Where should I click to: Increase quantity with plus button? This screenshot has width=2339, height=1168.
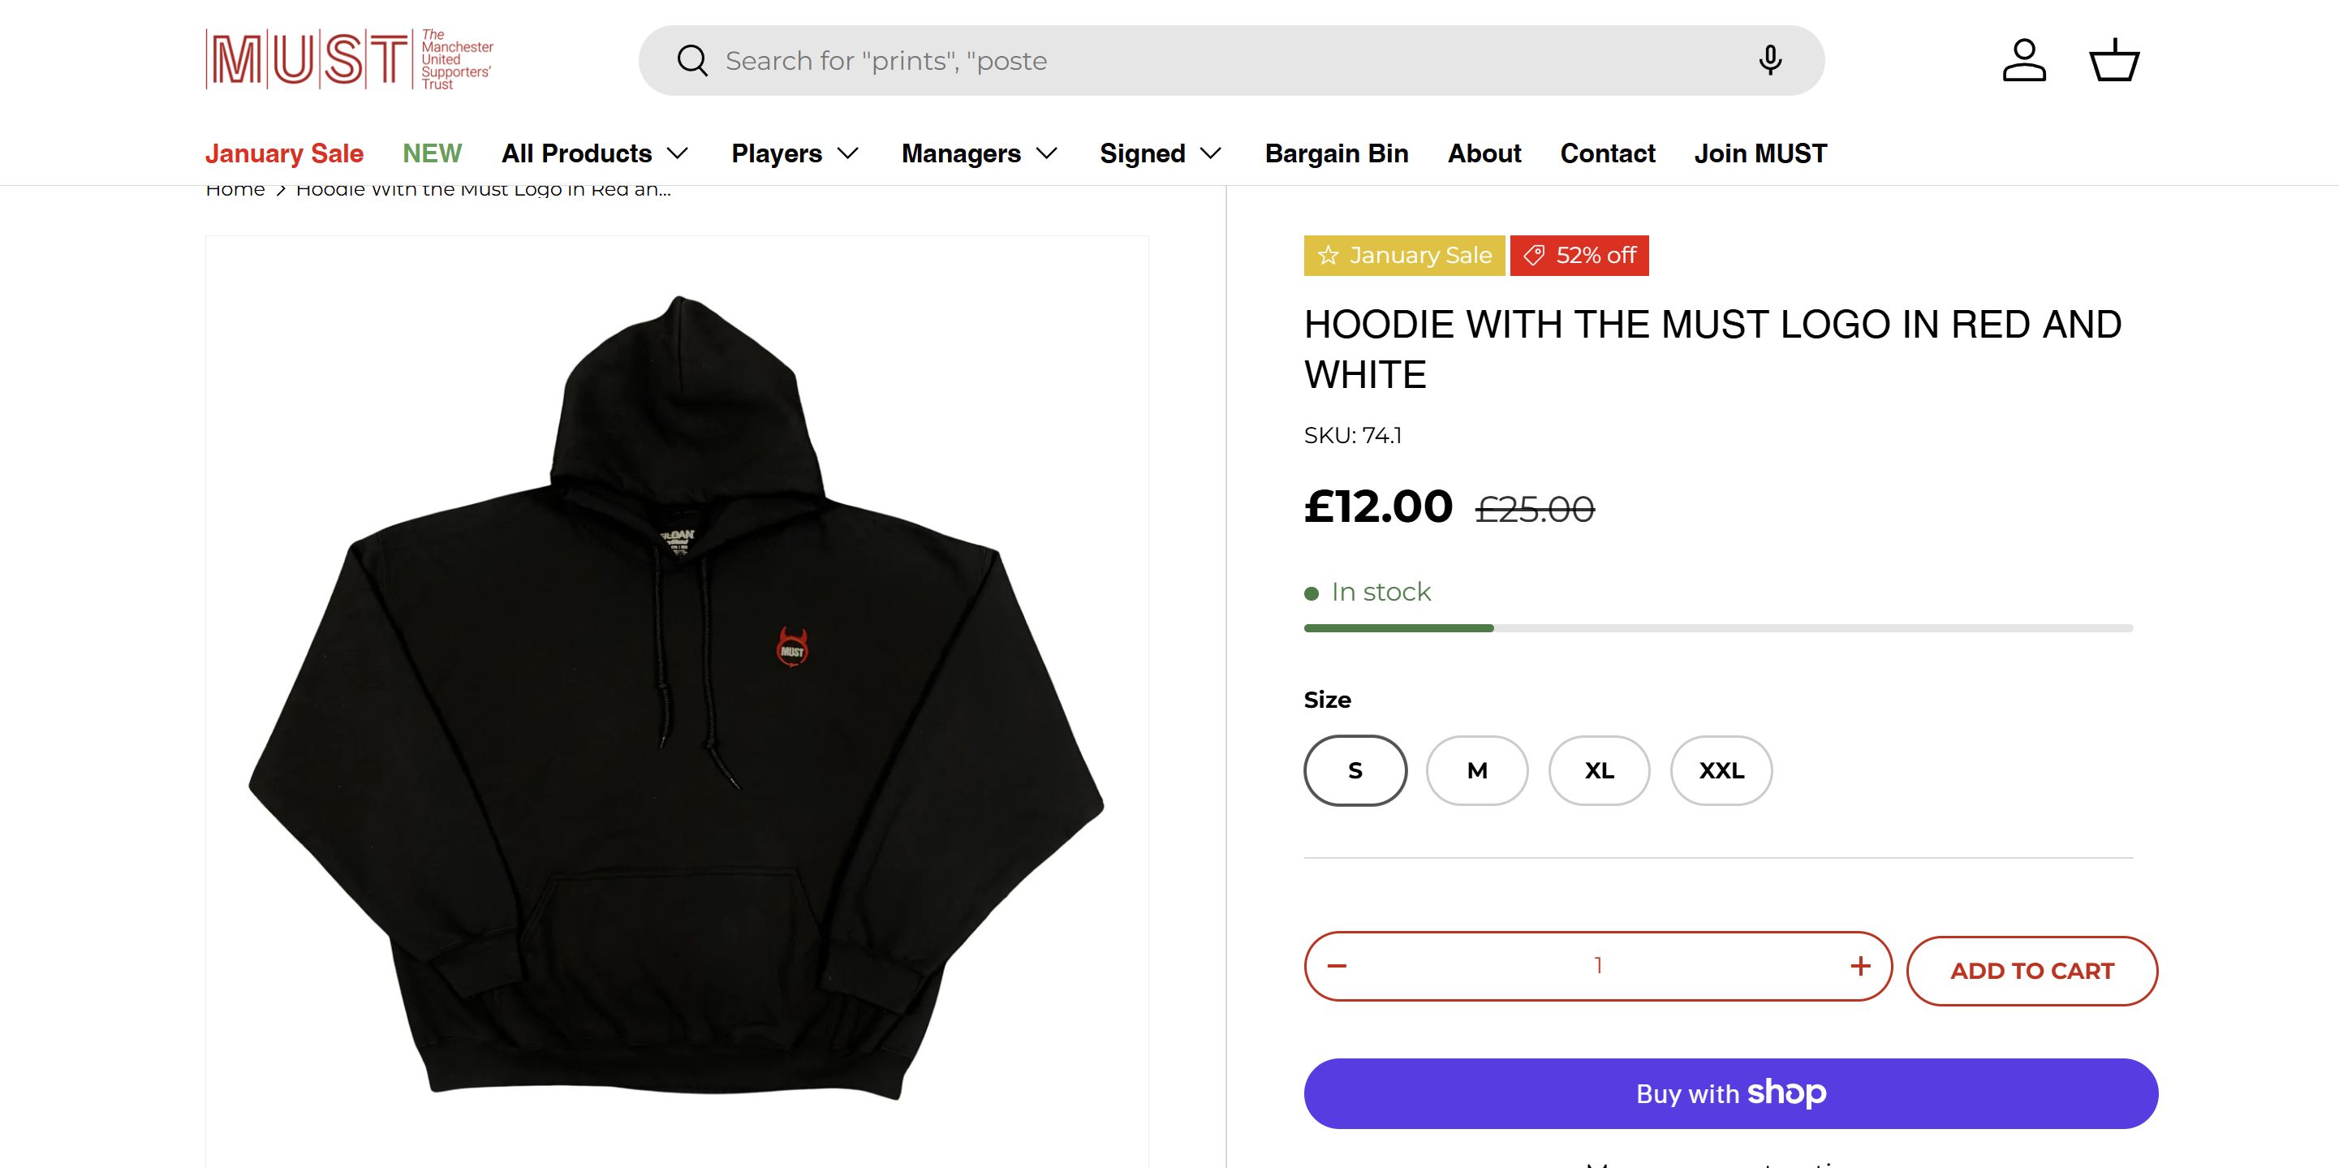1859,965
